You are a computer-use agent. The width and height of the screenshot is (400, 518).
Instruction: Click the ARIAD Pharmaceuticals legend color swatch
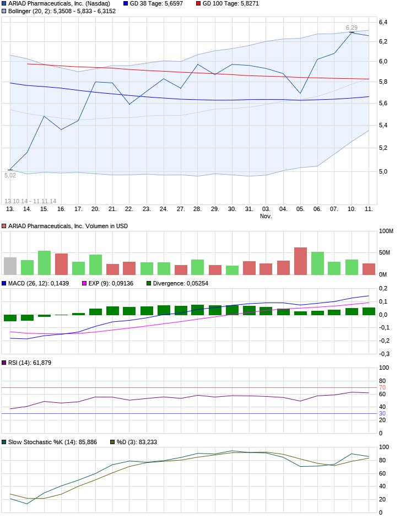click(x=4, y=4)
